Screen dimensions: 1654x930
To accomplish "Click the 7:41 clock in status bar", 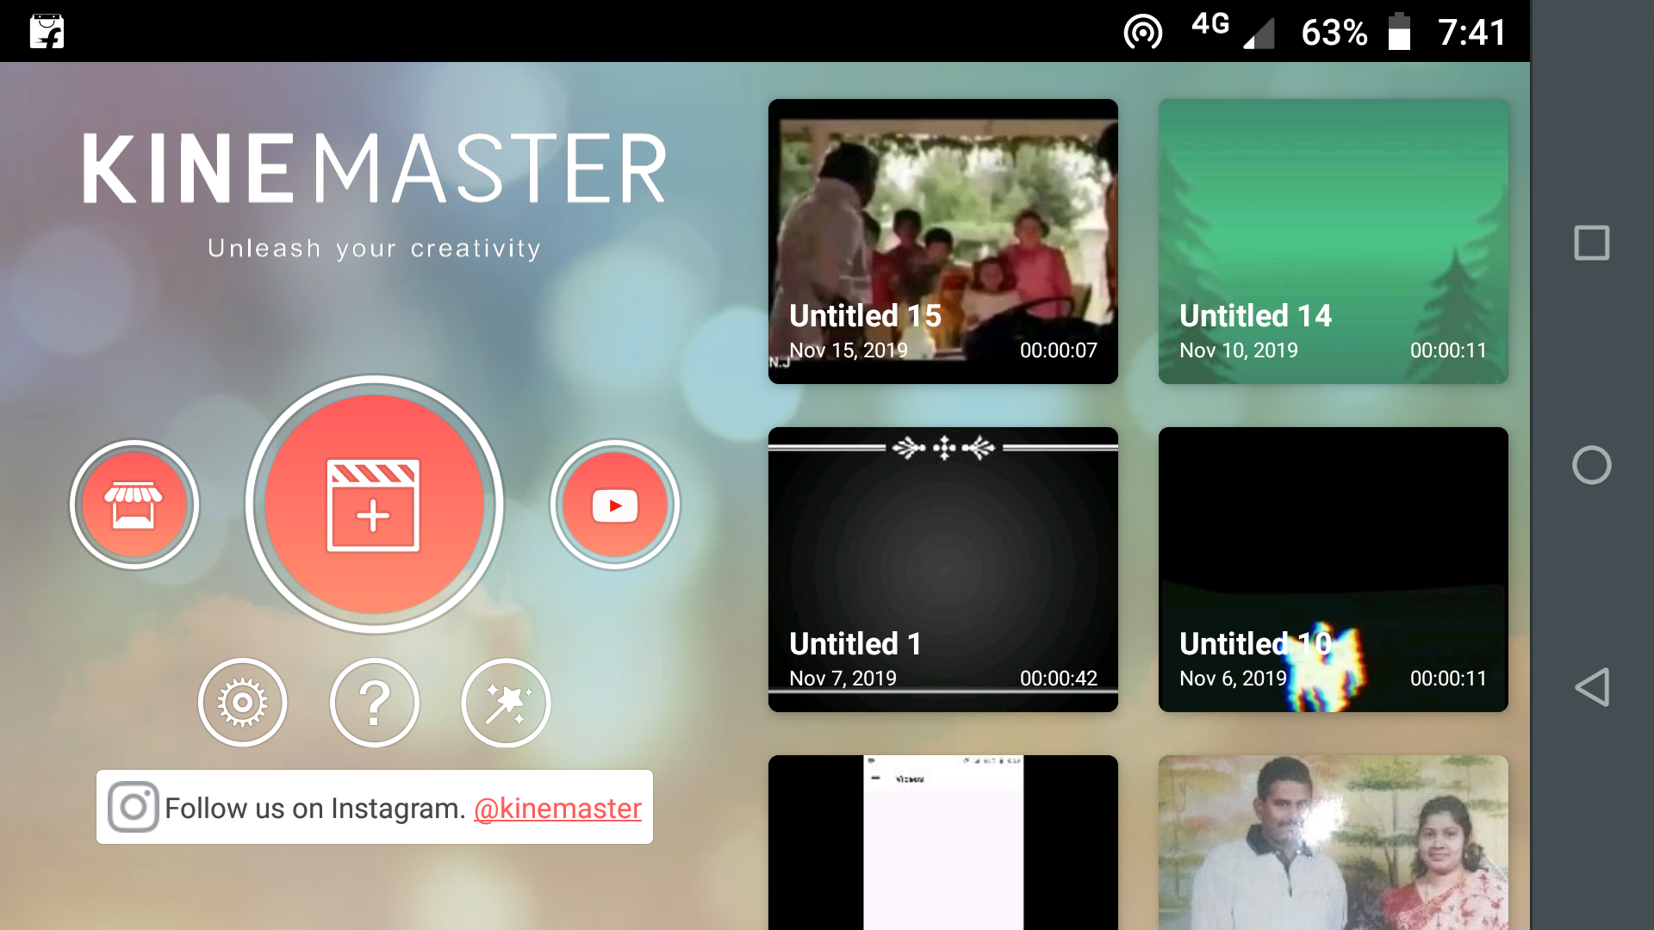I will tap(1472, 33).
